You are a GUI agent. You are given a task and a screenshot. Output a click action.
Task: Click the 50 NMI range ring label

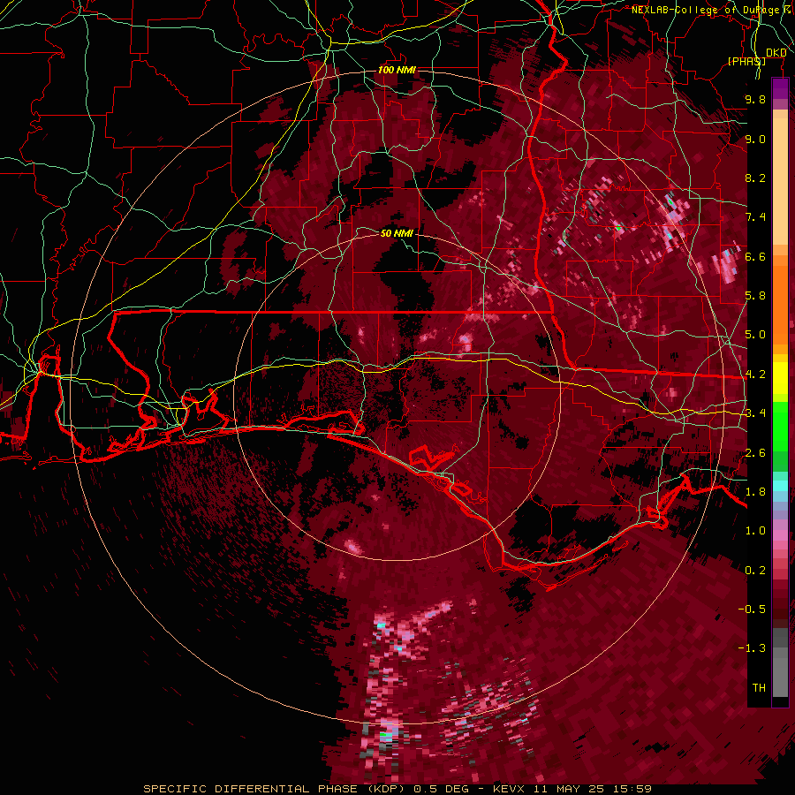pos(397,233)
